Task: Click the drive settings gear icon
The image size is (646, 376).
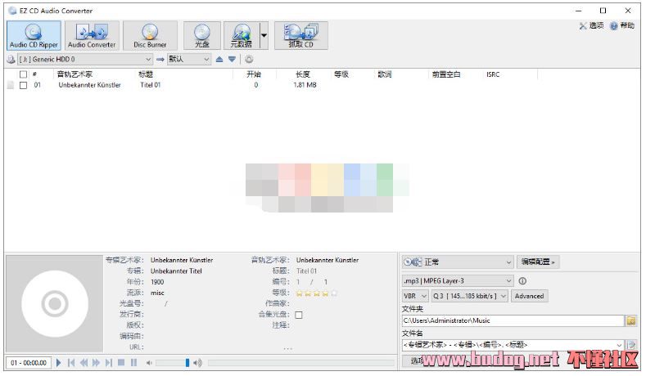Action: (x=249, y=59)
